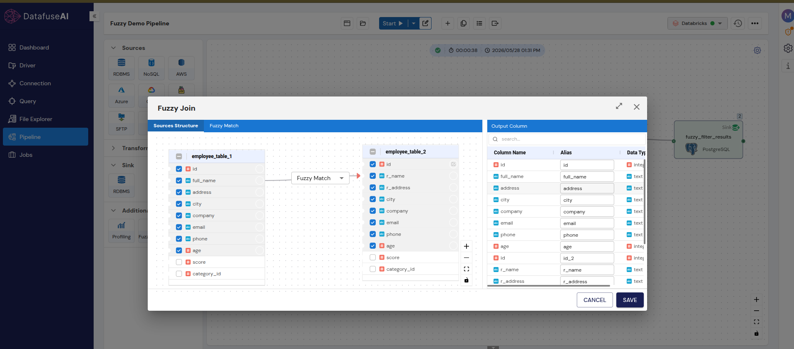The image size is (794, 349).
Task: Uncheck r_name in employee_table_2
Action: [x=373, y=176]
